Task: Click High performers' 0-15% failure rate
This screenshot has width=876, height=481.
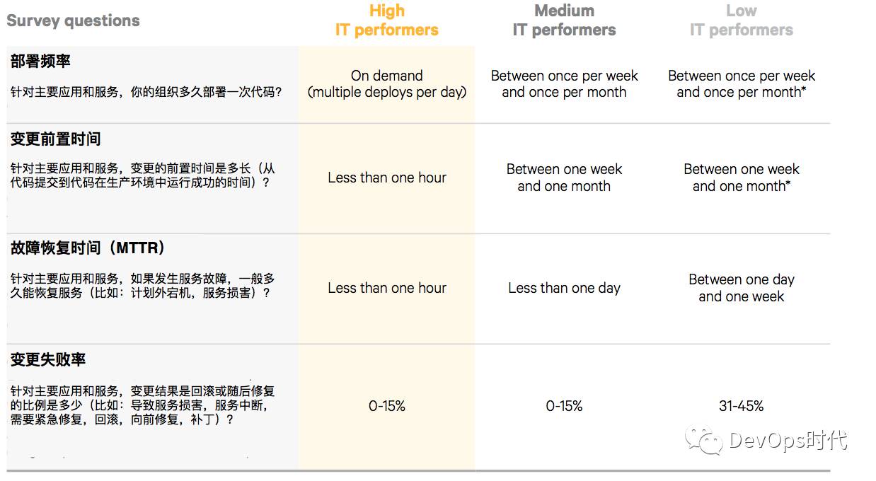Action: click(387, 406)
